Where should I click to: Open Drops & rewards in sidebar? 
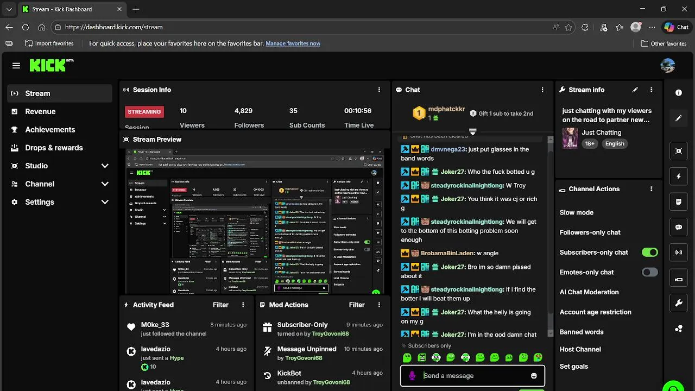(x=60, y=148)
